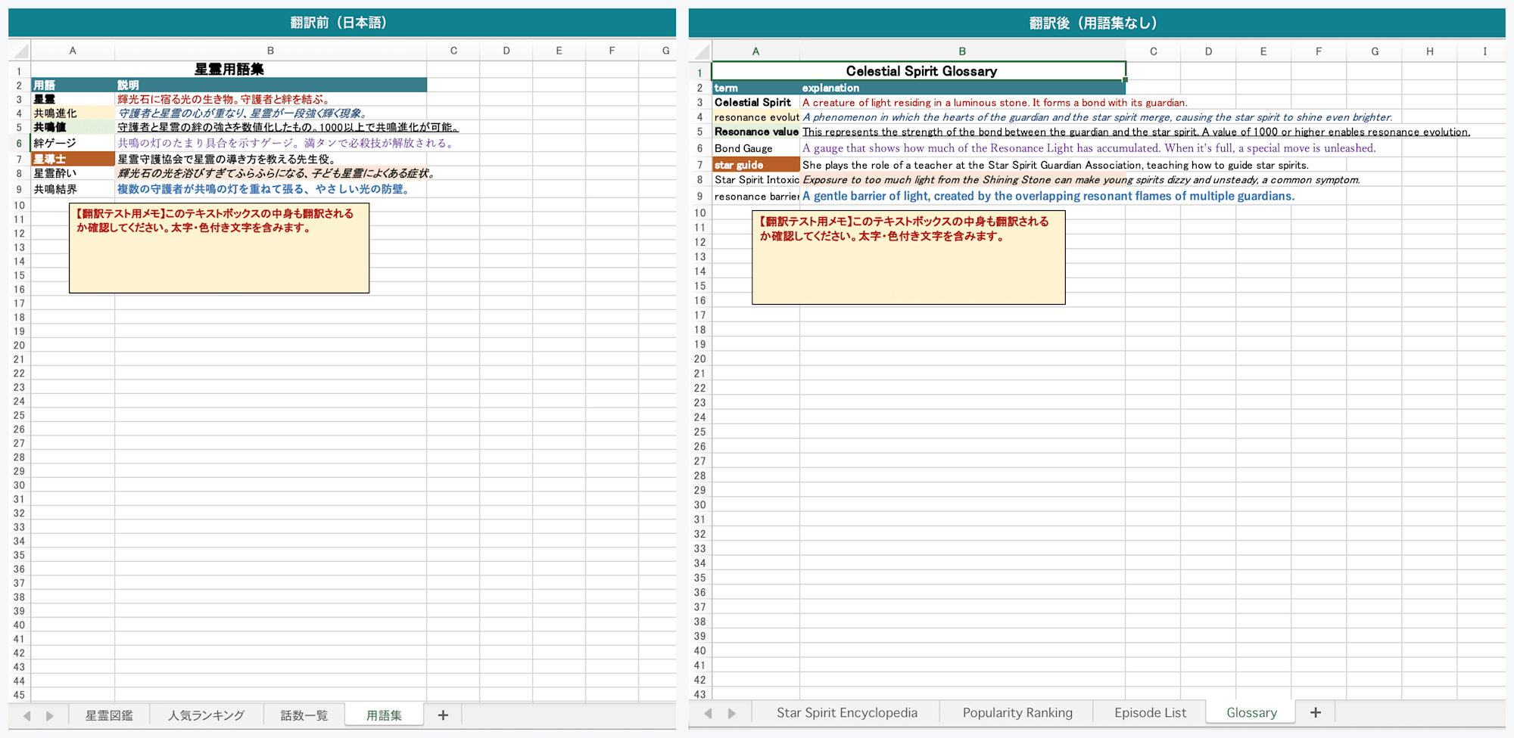Click the 星霊用語集 title cell
Screen dimensions: 1514x738
(229, 70)
